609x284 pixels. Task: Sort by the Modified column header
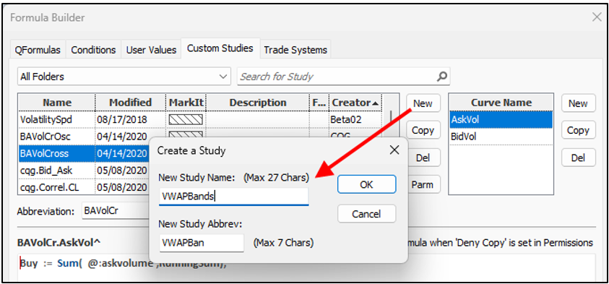pos(130,103)
